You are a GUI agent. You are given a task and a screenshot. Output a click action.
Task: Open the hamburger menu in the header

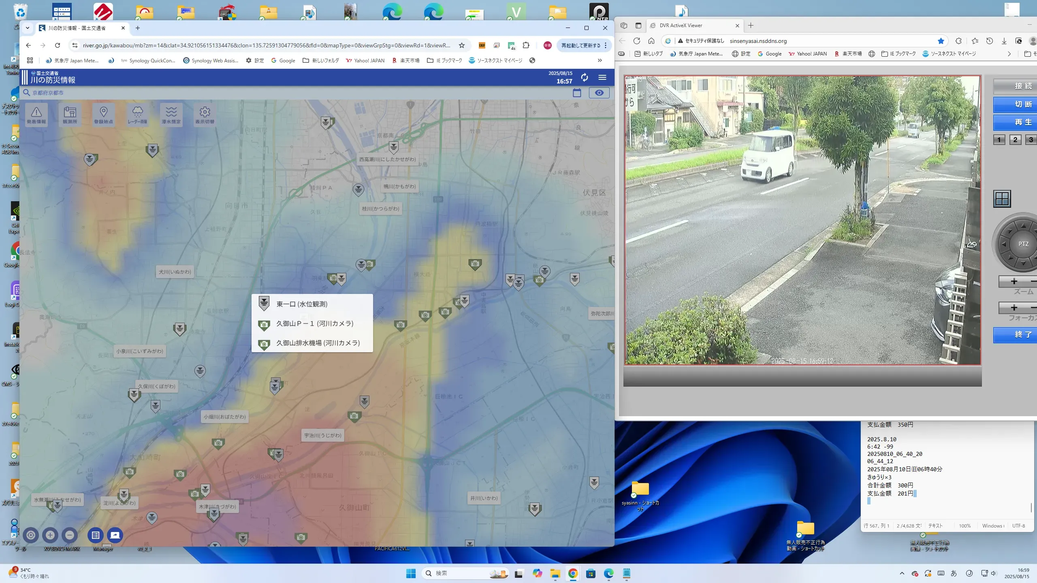pos(602,77)
